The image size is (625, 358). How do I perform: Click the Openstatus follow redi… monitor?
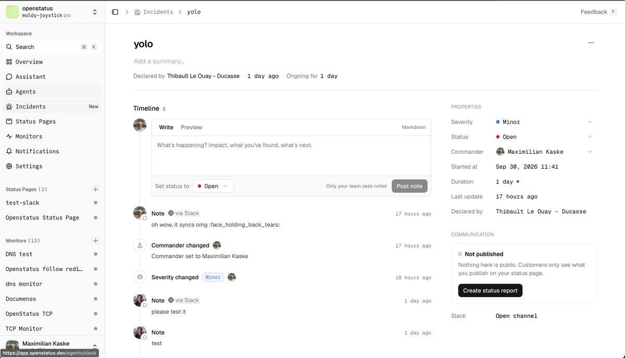click(x=52, y=269)
